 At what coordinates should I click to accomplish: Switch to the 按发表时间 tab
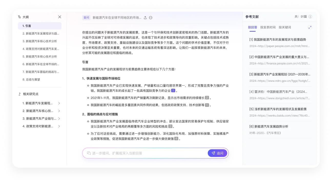(268, 27)
